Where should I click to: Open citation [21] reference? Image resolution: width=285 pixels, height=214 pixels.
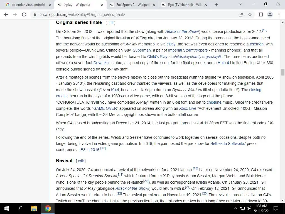[188, 187]
